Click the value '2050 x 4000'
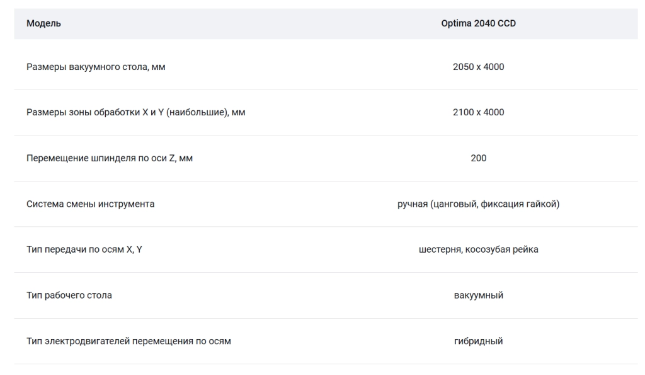 [x=479, y=67]
